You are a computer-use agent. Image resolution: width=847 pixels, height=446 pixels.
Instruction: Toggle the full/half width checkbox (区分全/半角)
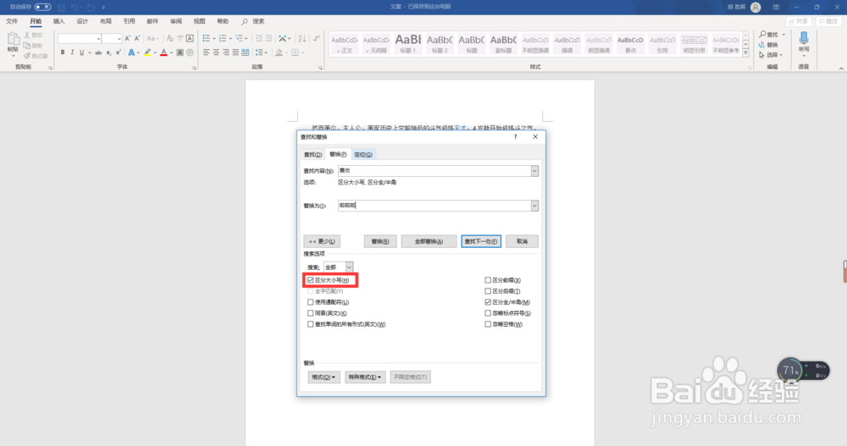(488, 302)
